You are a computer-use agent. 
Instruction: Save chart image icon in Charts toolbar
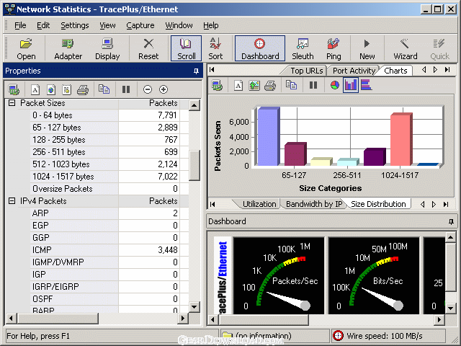254,86
